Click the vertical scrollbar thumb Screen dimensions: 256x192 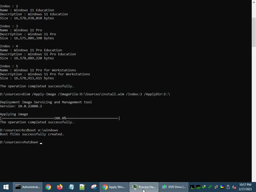254,32
